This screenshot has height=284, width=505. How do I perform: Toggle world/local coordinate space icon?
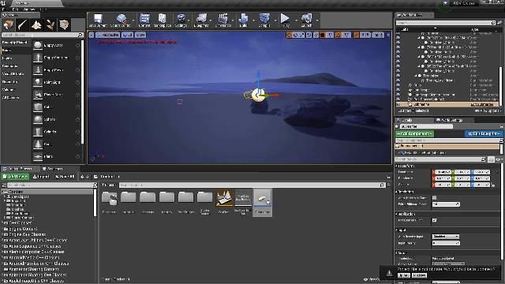pos(309,35)
